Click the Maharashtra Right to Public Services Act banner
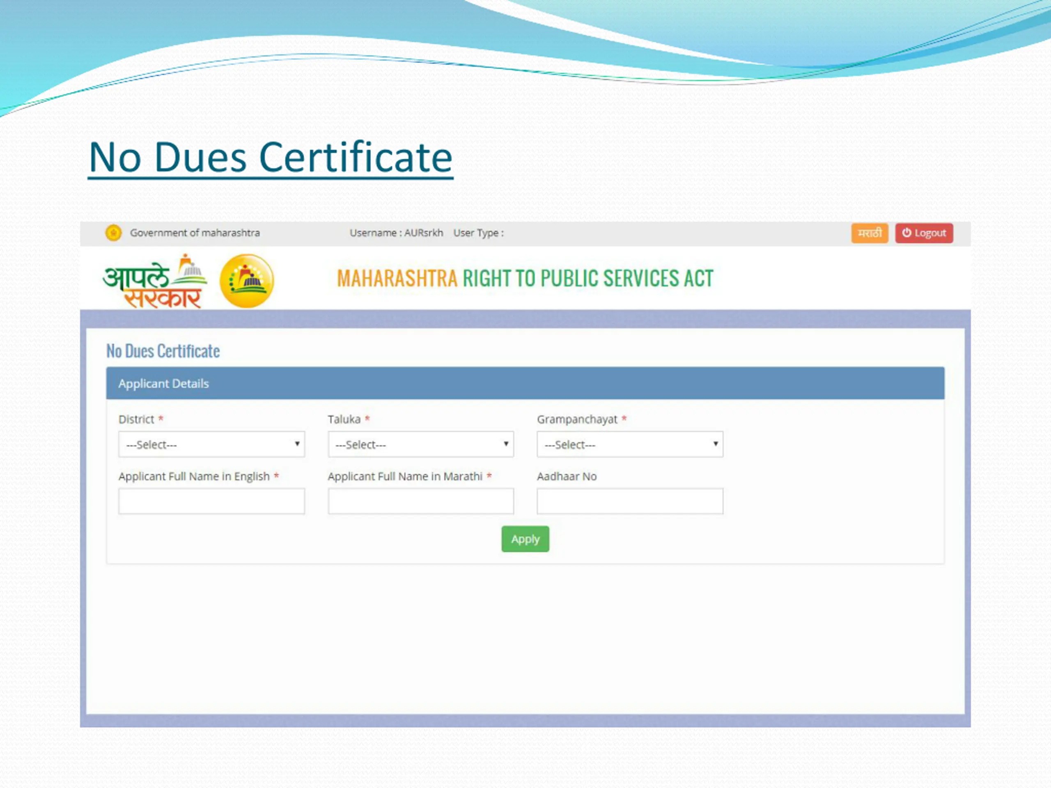Image resolution: width=1051 pixels, height=788 pixels. click(x=525, y=278)
